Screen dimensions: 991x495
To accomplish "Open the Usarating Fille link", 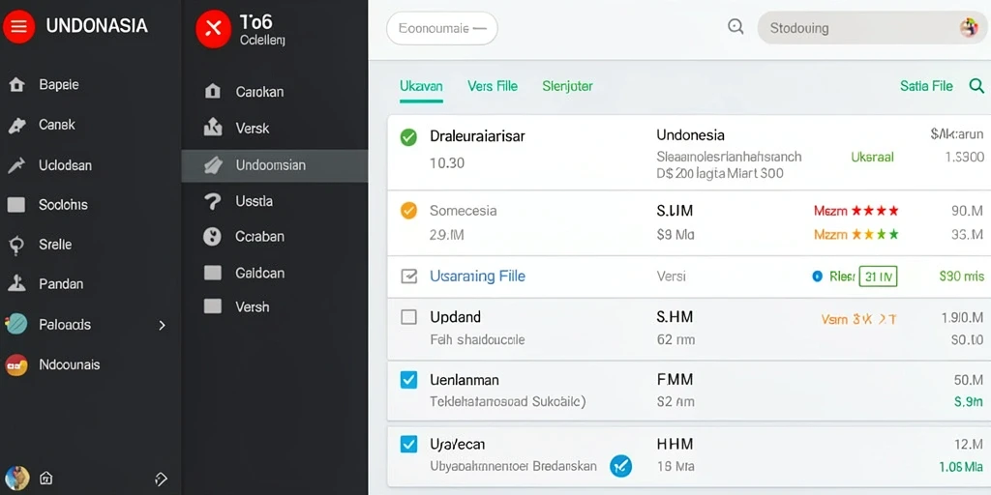I will click(477, 276).
